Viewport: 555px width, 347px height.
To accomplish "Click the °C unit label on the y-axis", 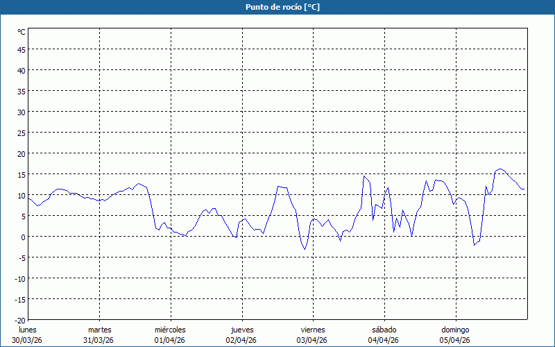I will point(22,32).
